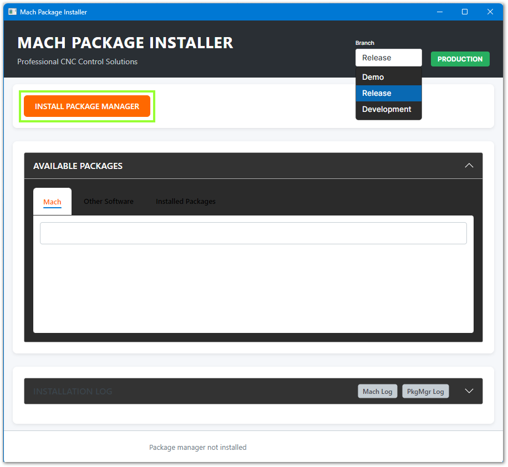Open the Other Software tab

pos(109,202)
